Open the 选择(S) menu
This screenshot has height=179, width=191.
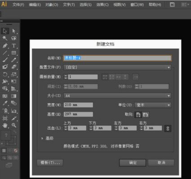click(85, 4)
